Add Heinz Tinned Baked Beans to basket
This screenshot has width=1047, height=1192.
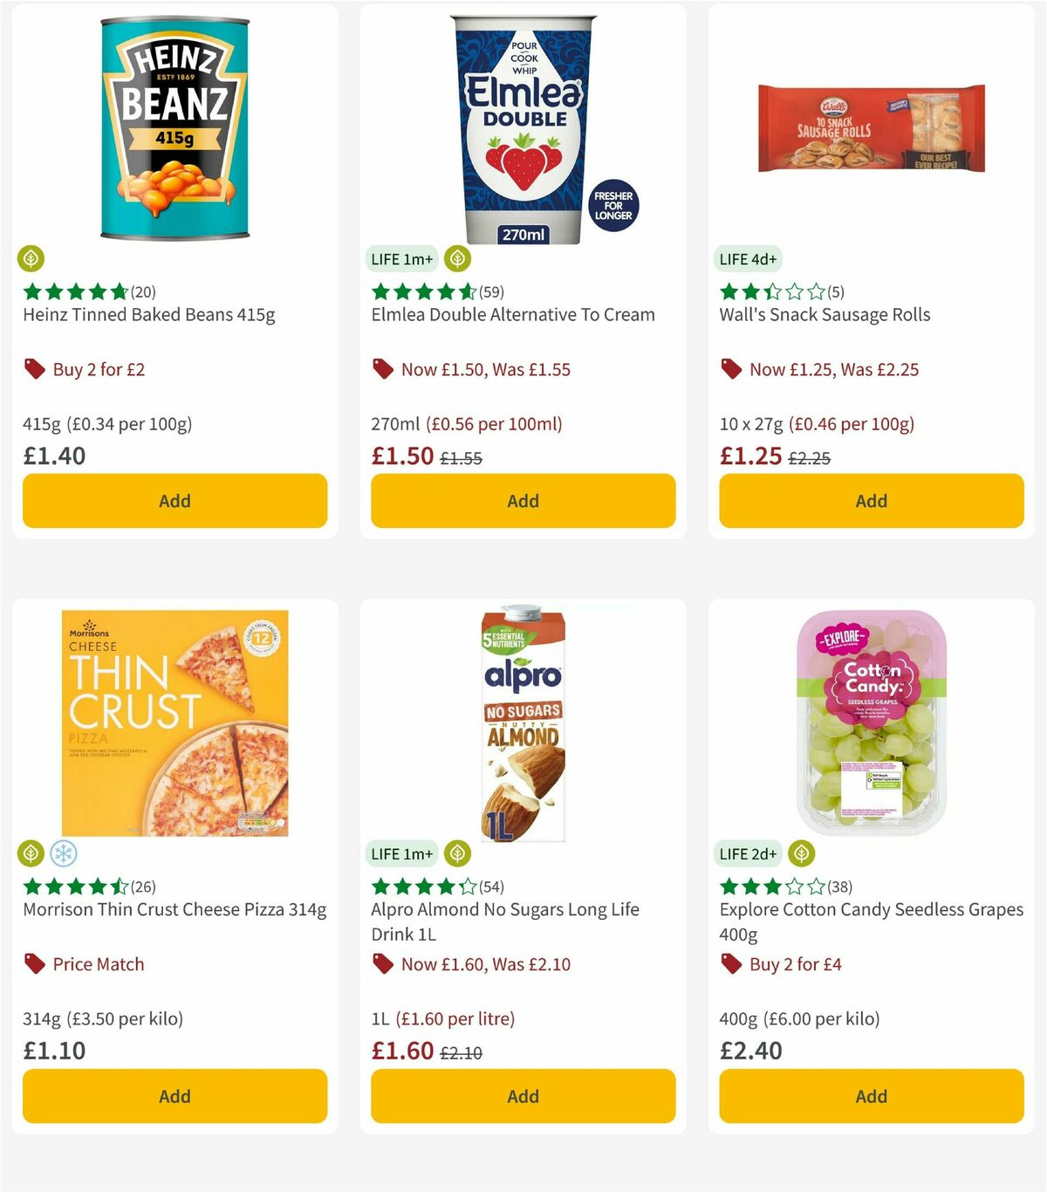tap(174, 501)
